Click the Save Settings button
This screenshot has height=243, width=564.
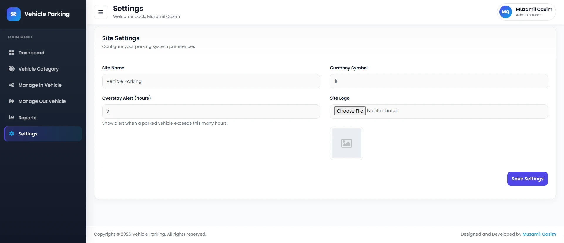[x=527, y=179]
